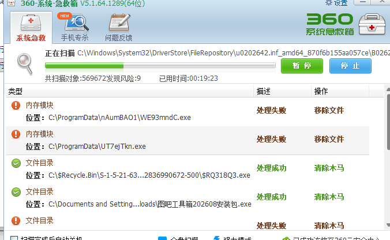Image resolution: width=390 pixels, height=240 pixels.
Task: Click the 操作 column header
Action: (x=340, y=91)
